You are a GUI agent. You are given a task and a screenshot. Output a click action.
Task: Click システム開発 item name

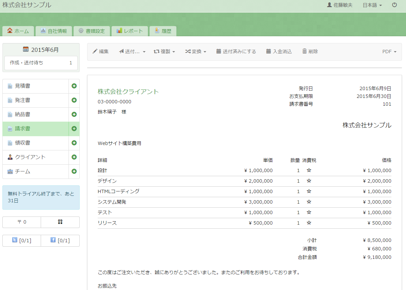click(112, 202)
